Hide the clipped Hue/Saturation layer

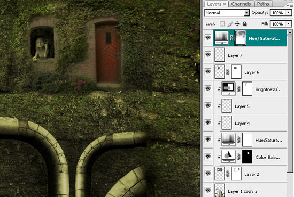(208, 139)
